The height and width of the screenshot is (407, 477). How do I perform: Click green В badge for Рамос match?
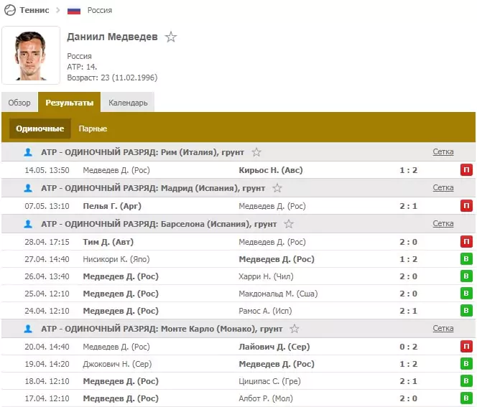coord(466,311)
